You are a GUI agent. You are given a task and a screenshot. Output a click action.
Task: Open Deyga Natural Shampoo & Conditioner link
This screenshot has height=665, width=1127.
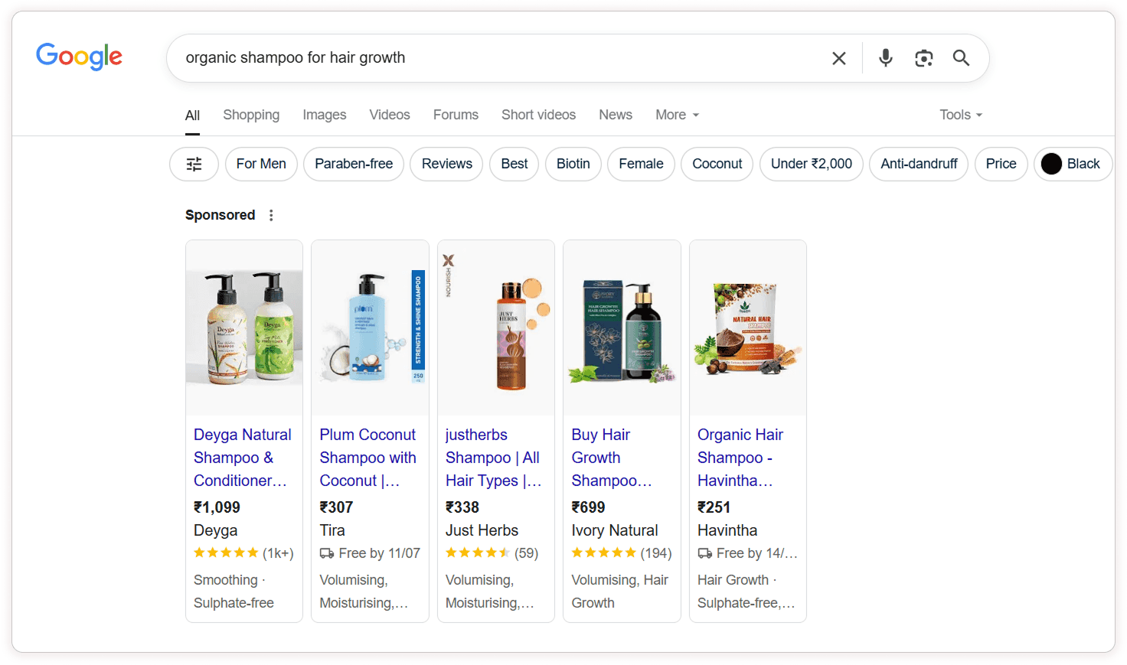tap(243, 458)
